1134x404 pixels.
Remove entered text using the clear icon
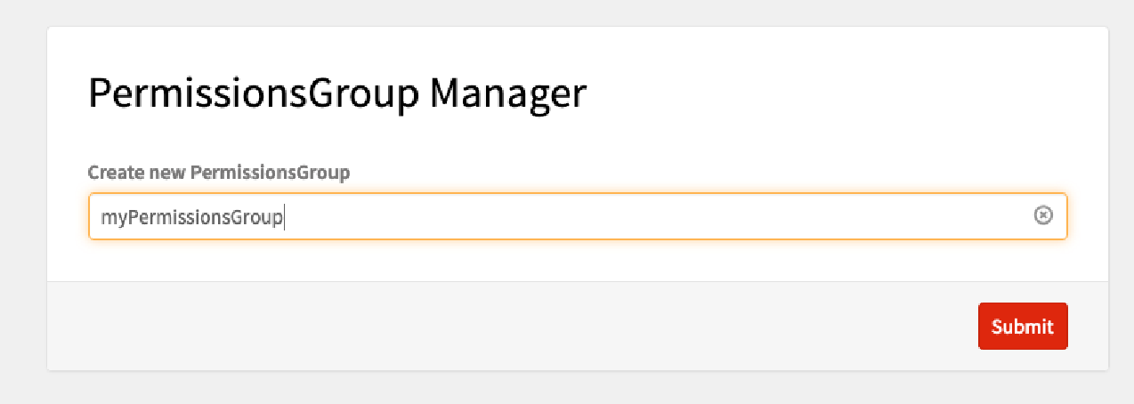[x=1043, y=215]
